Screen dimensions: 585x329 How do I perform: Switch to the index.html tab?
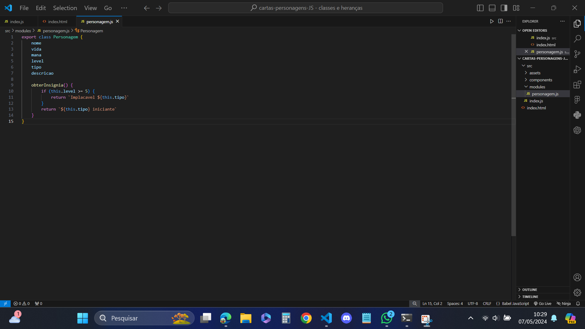coord(57,22)
